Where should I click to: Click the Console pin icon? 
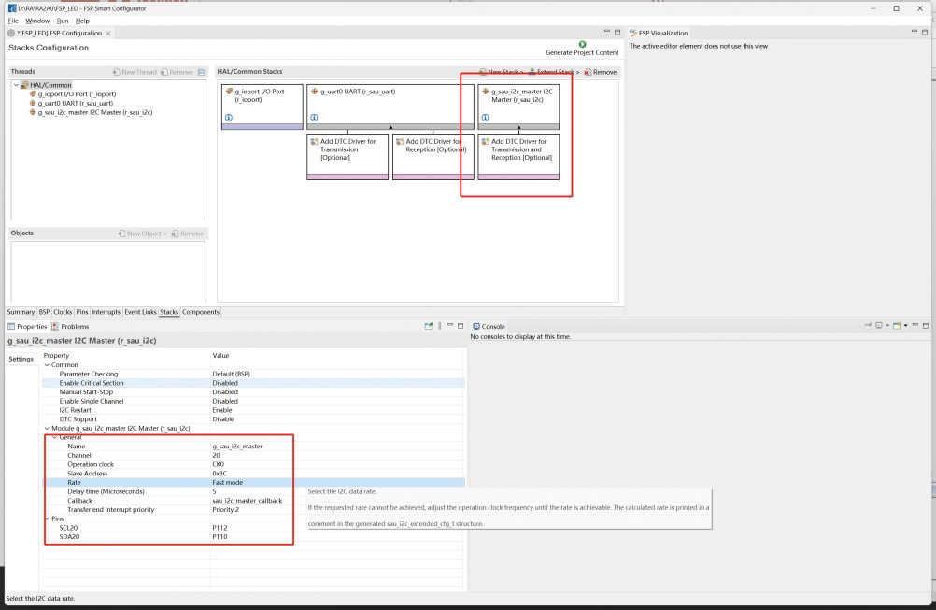coord(868,326)
